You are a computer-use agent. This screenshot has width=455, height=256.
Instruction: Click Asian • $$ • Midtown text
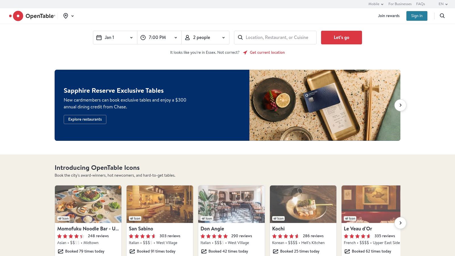coord(78,243)
